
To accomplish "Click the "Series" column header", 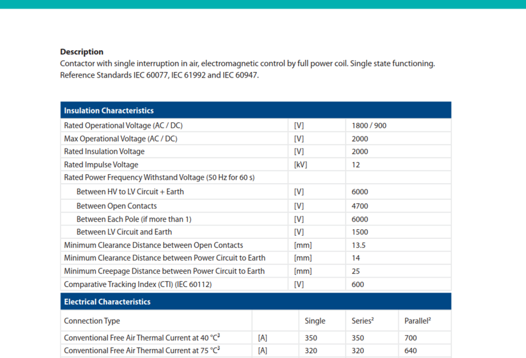I will point(362,321).
